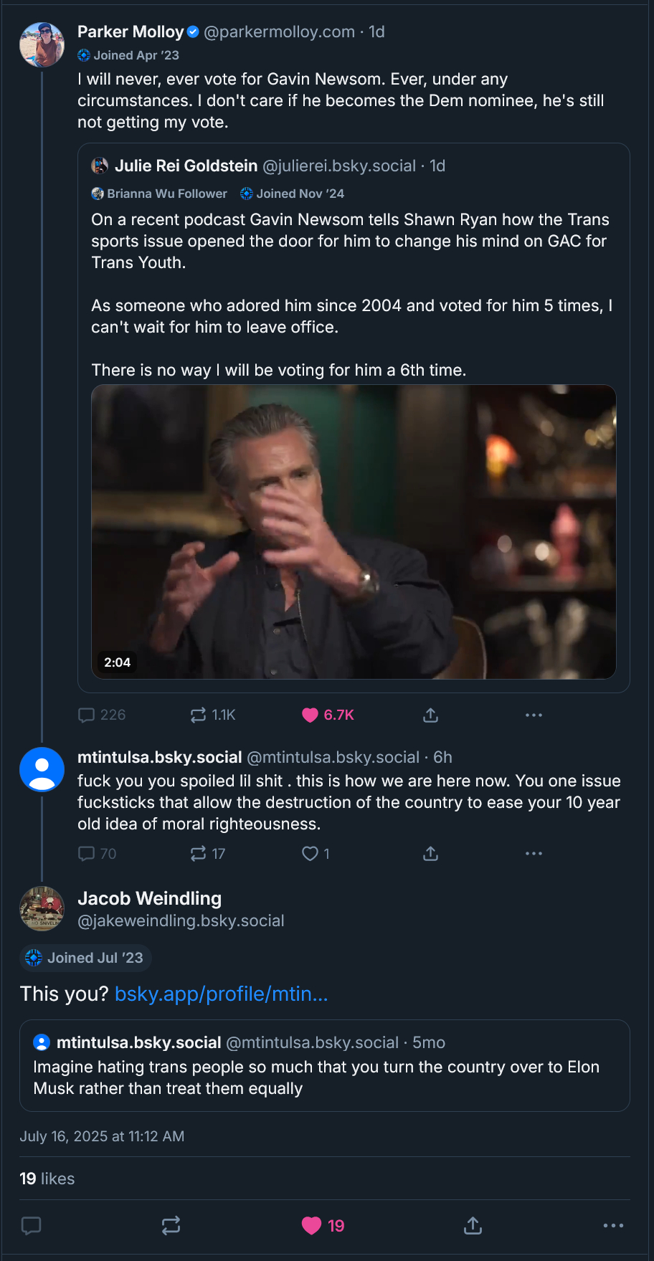654x1261 pixels.
Task: Play the 2:04 Gavin Newsom video
Action: tap(354, 532)
